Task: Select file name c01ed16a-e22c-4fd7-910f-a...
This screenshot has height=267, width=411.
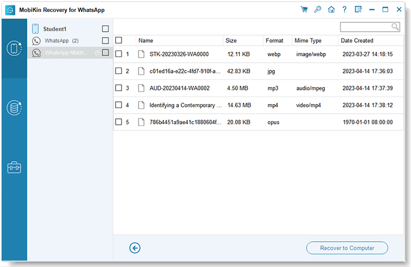Action: tap(185, 71)
